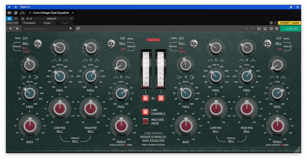Click left channel bass Q knob
The width and height of the screenshot is (307, 160).
pos(29,65)
